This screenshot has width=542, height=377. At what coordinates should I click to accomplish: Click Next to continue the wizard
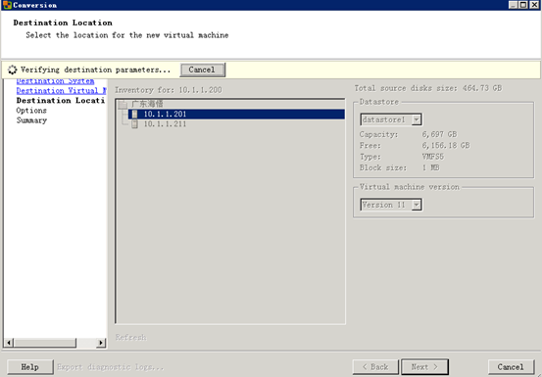[424, 367]
